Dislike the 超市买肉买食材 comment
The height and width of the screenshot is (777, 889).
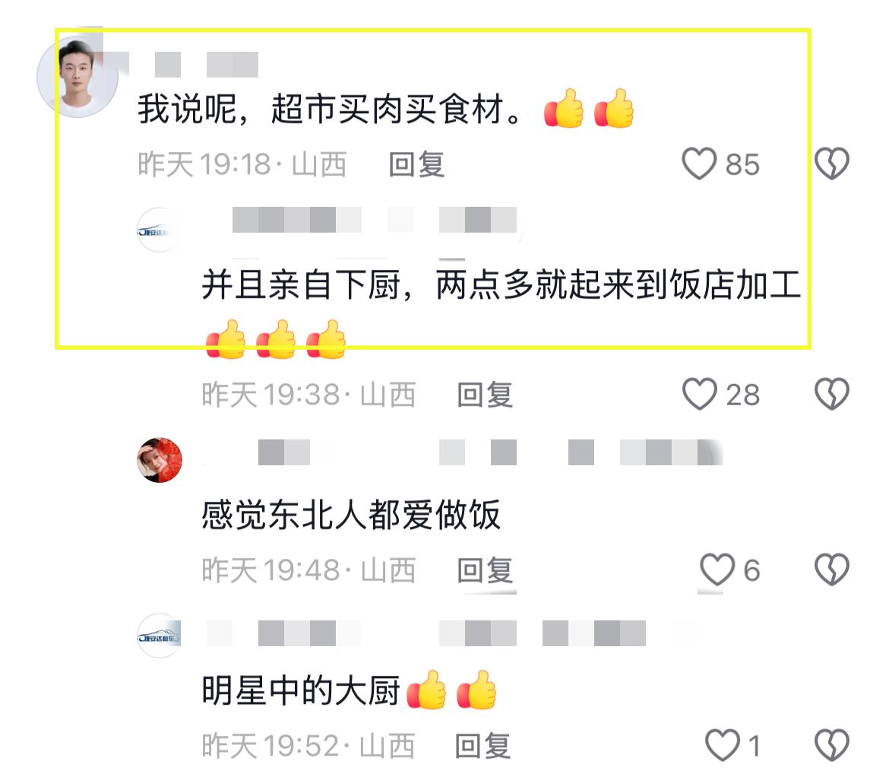pos(832,164)
